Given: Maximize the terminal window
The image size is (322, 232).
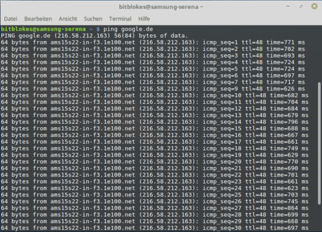Looking at the screenshot, I should click(301, 6).
